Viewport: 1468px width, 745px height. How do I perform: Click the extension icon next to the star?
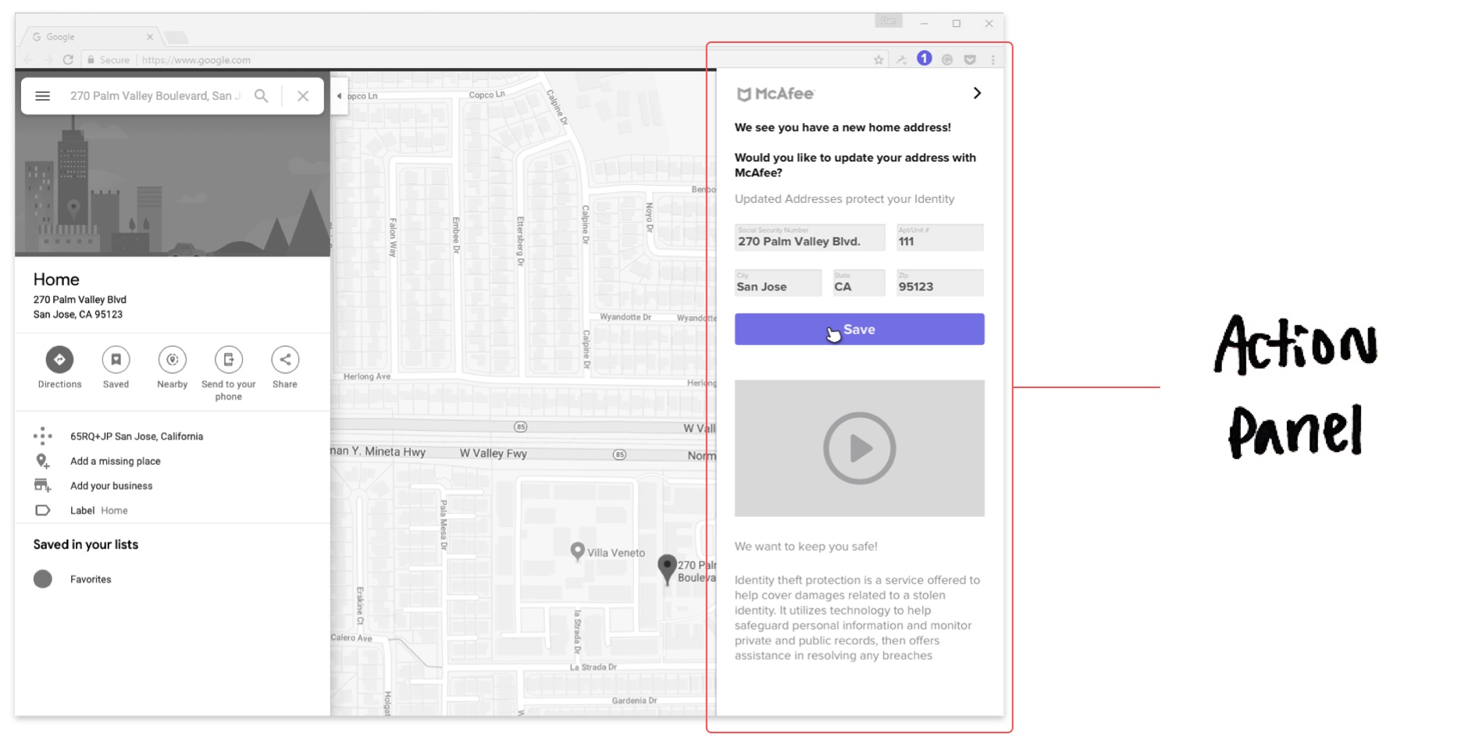point(901,60)
